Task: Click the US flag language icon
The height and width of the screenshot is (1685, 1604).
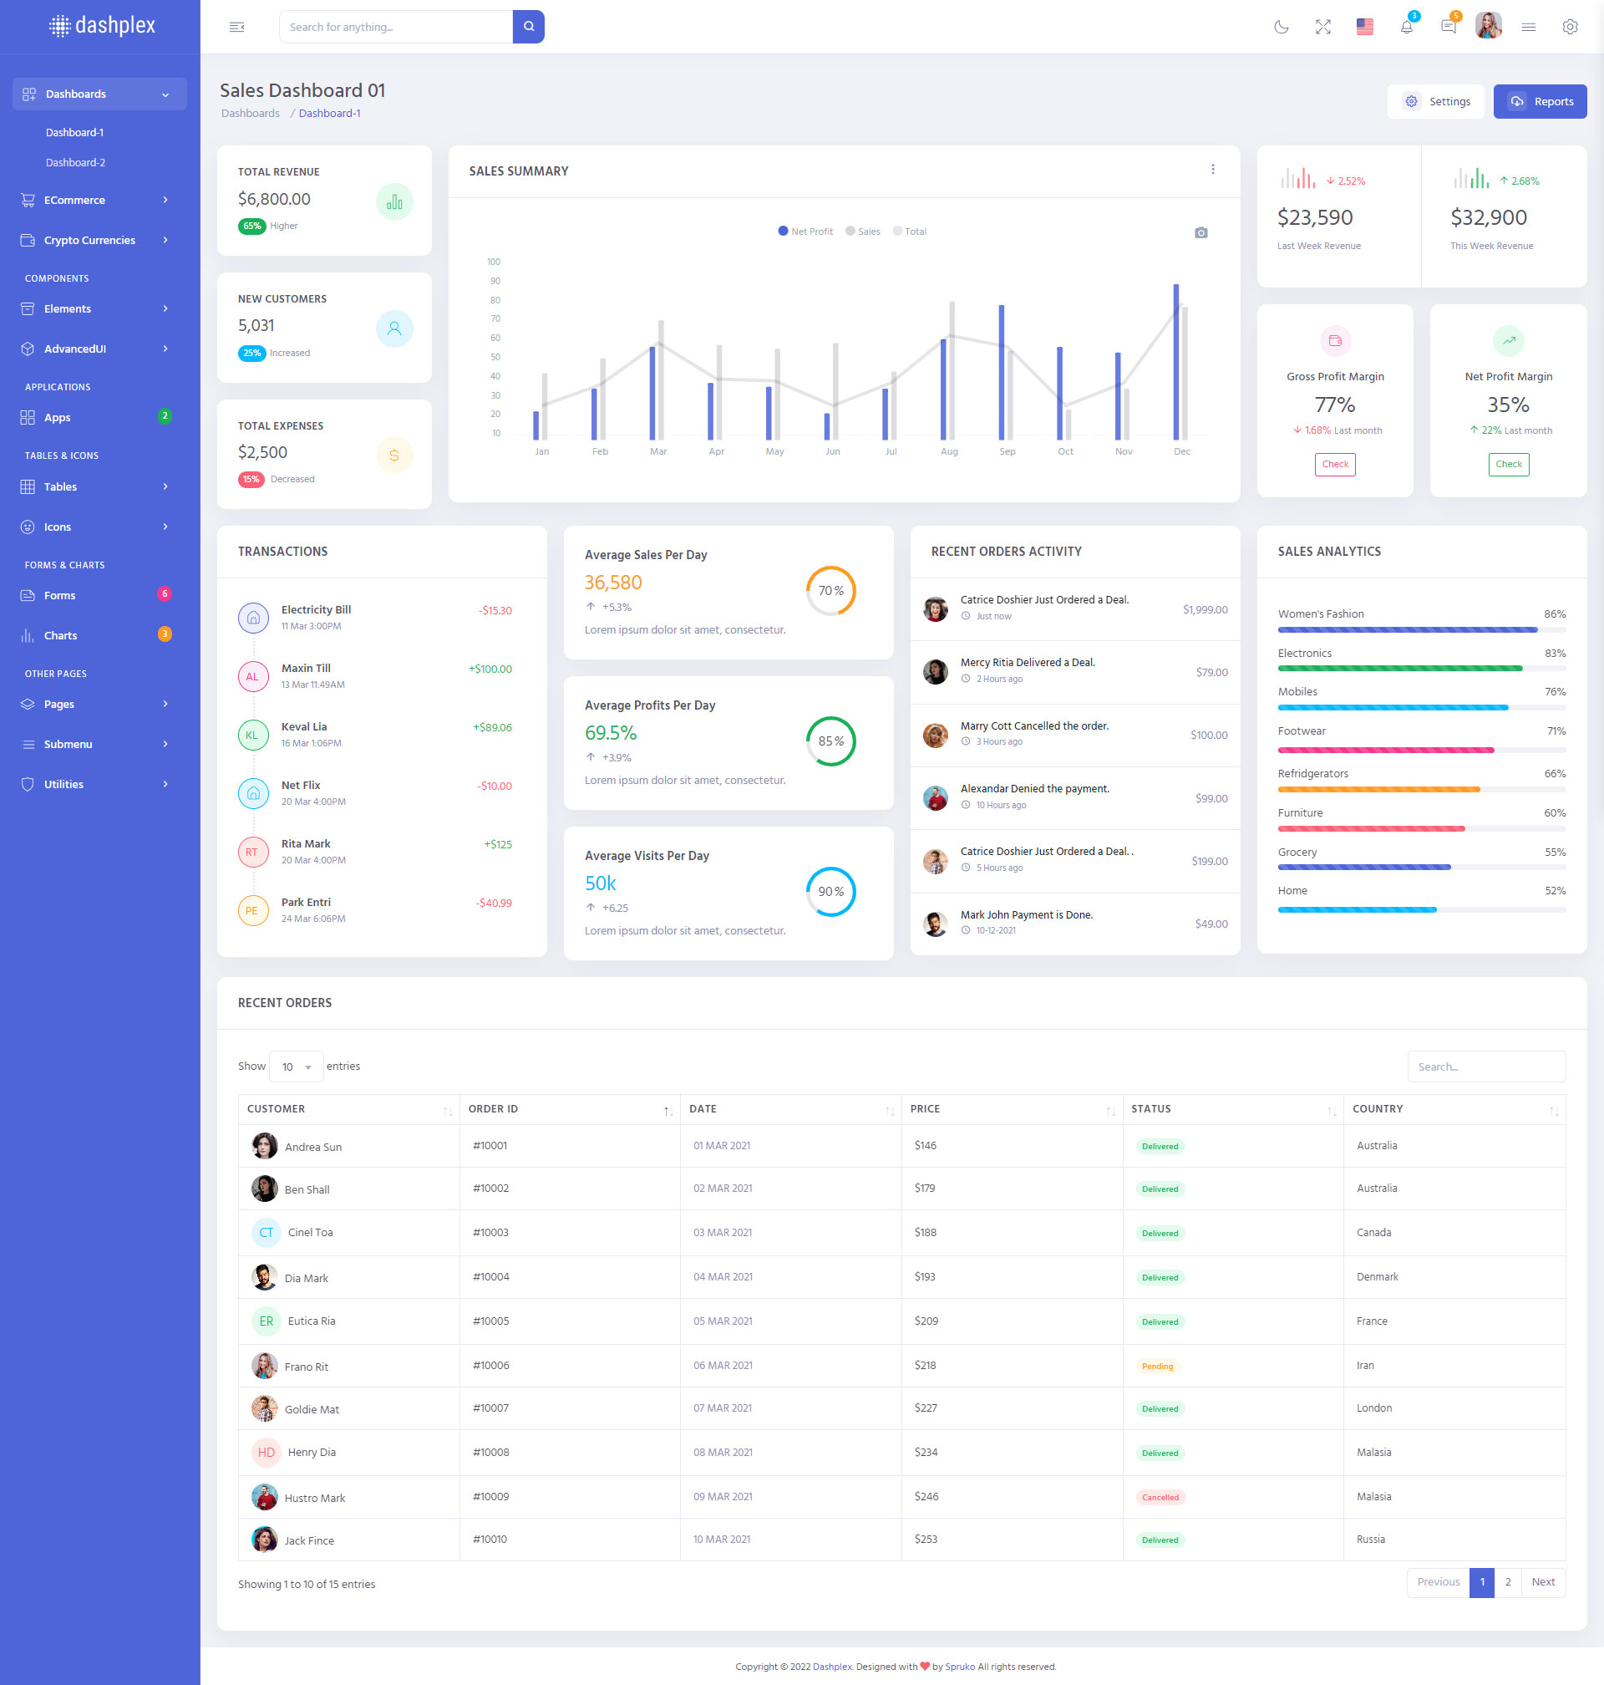Action: (x=1364, y=27)
